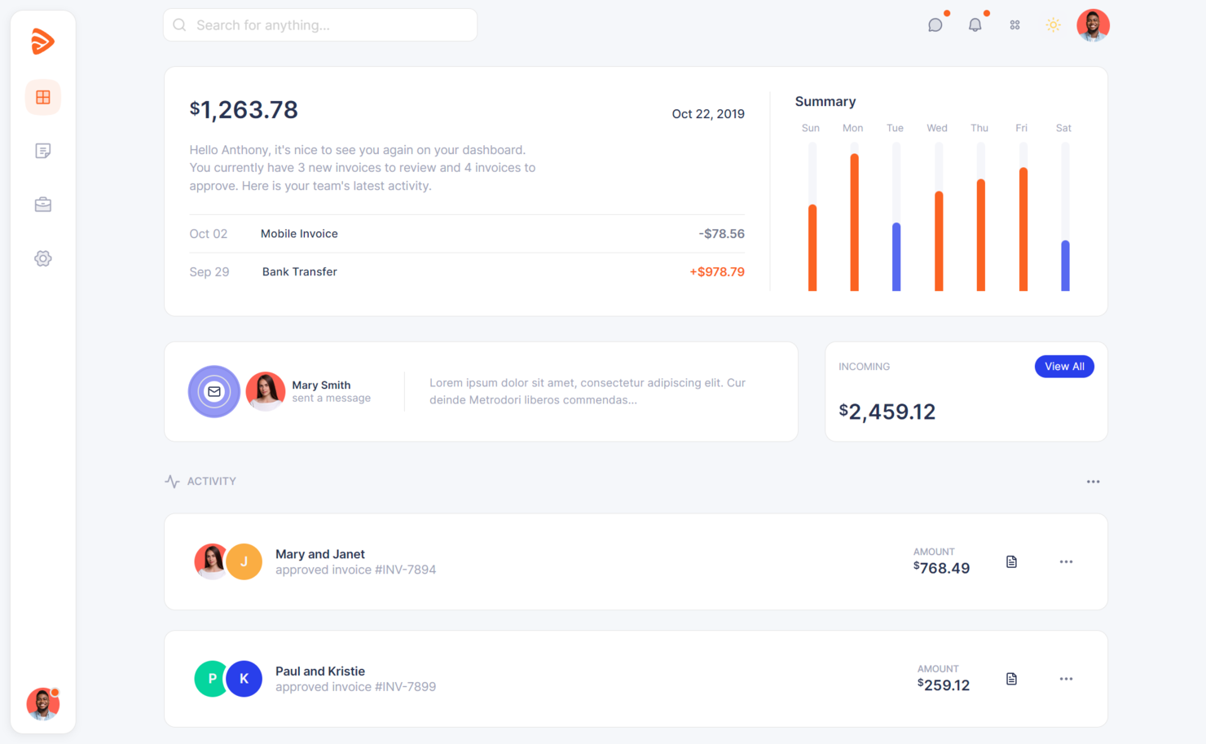Click the search for anything field
The width and height of the screenshot is (1206, 744).
pos(319,24)
